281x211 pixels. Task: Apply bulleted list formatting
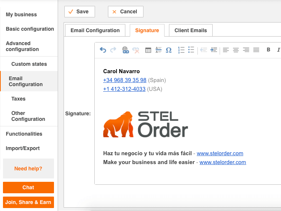pyautogui.click(x=191, y=50)
